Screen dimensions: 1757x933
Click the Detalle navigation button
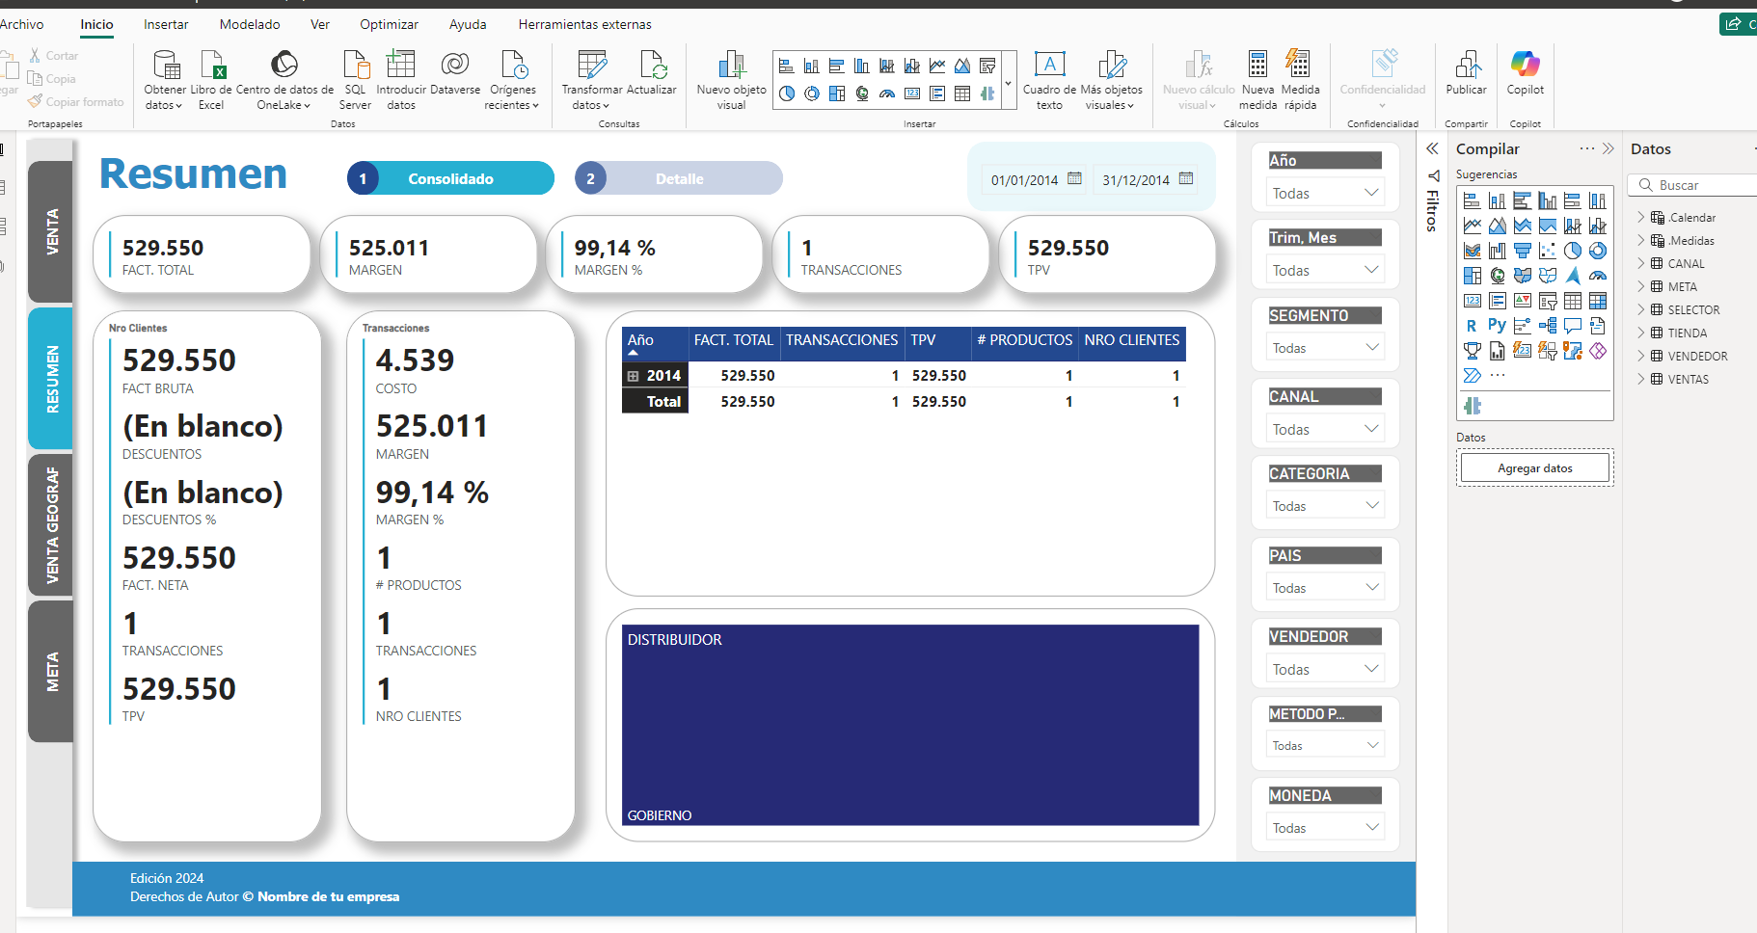coord(679,178)
